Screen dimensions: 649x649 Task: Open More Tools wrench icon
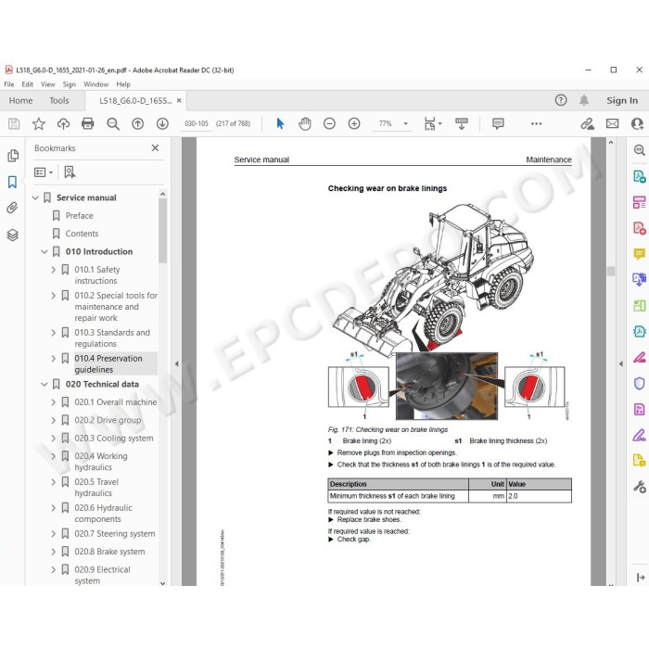point(640,487)
